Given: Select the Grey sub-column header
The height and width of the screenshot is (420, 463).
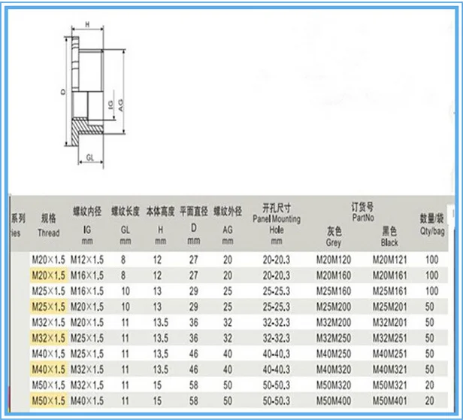Looking at the screenshot, I should (x=334, y=237).
